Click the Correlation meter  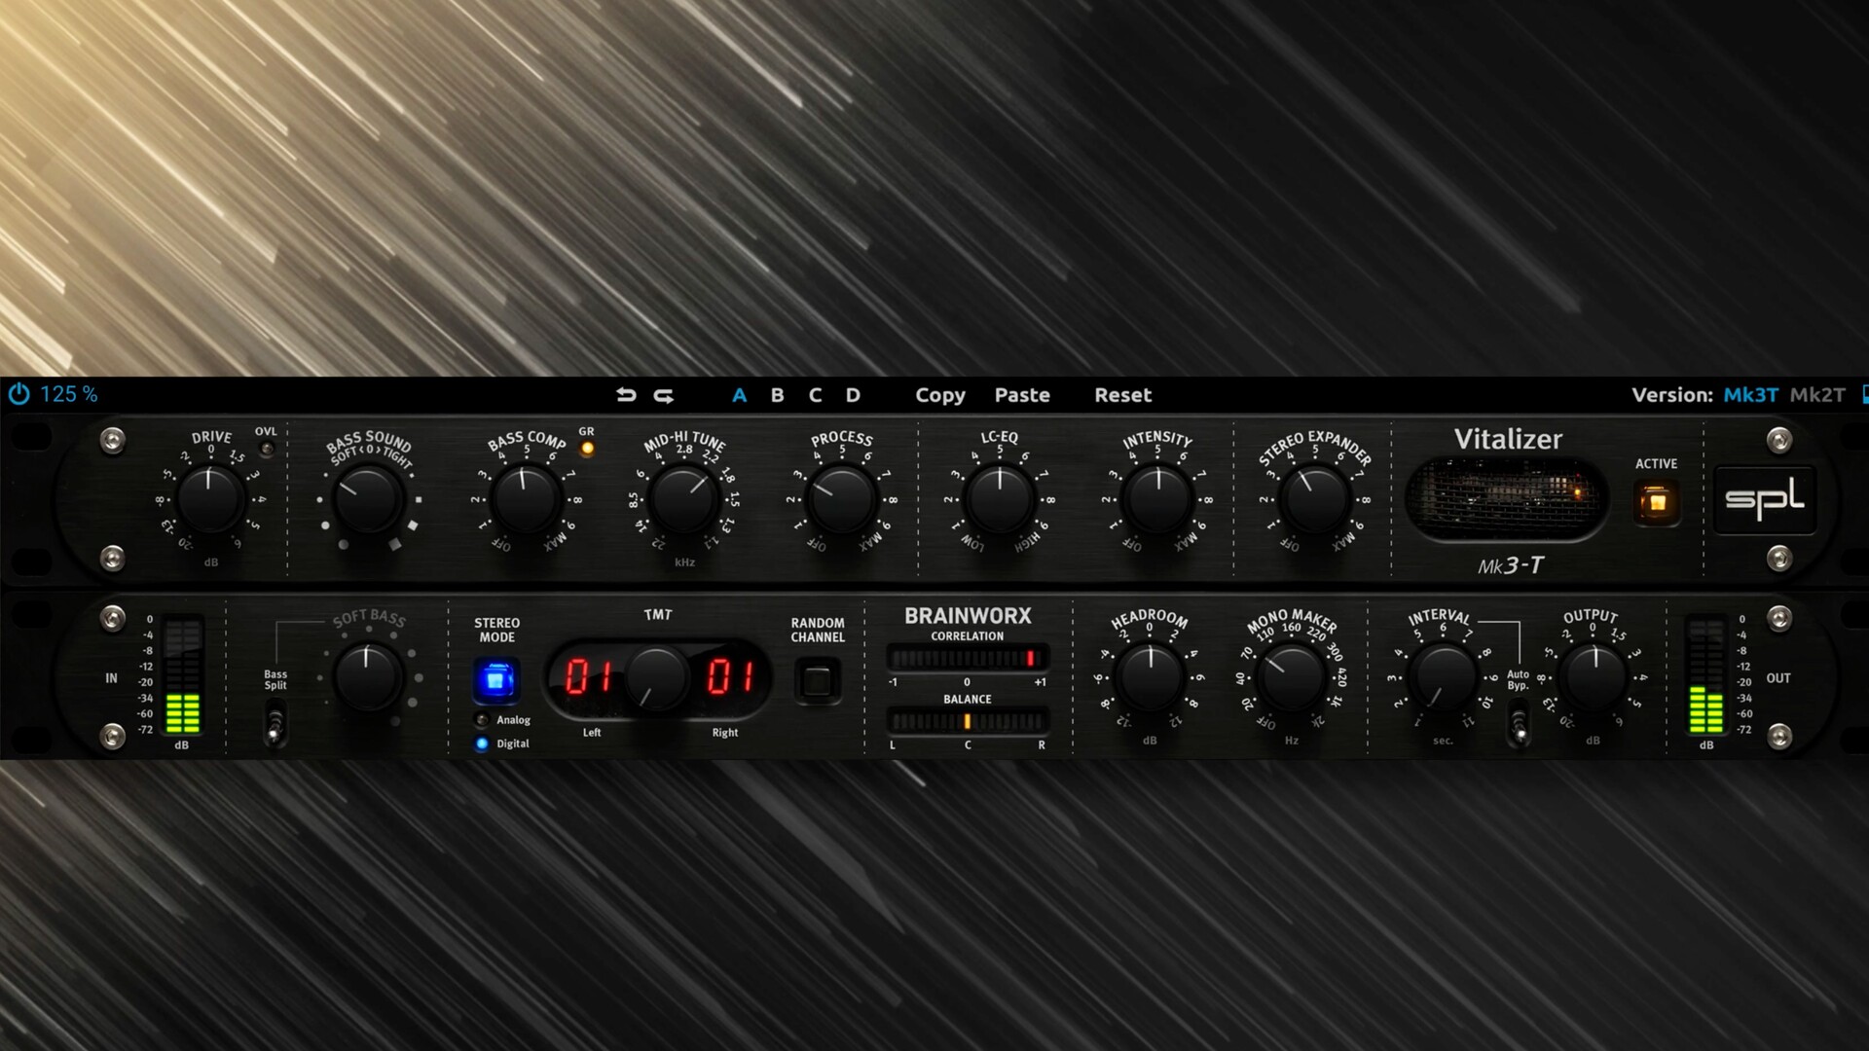[x=967, y=659]
